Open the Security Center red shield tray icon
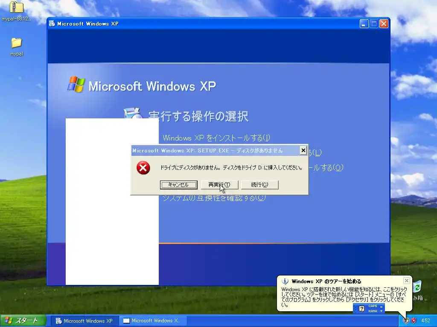437x327 pixels. click(414, 321)
